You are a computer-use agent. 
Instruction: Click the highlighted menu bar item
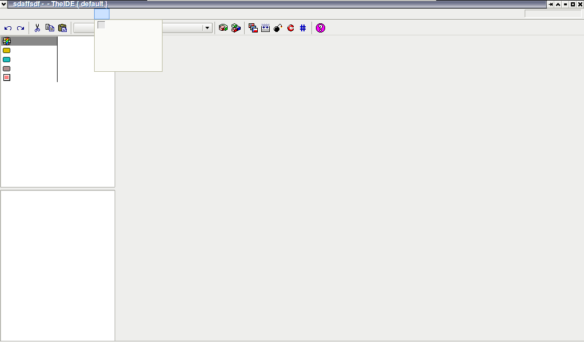pyautogui.click(x=102, y=14)
